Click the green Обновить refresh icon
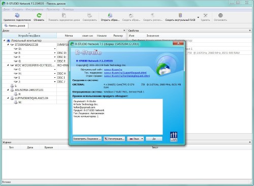The width and height of the screenshot is (254, 186). [x=39, y=15]
